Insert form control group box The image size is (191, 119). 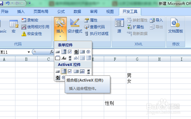pos(58,58)
